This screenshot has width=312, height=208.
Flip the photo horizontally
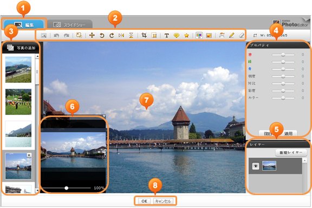121,35
